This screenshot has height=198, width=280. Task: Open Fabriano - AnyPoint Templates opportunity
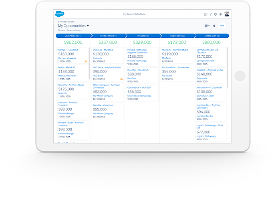[68, 104]
